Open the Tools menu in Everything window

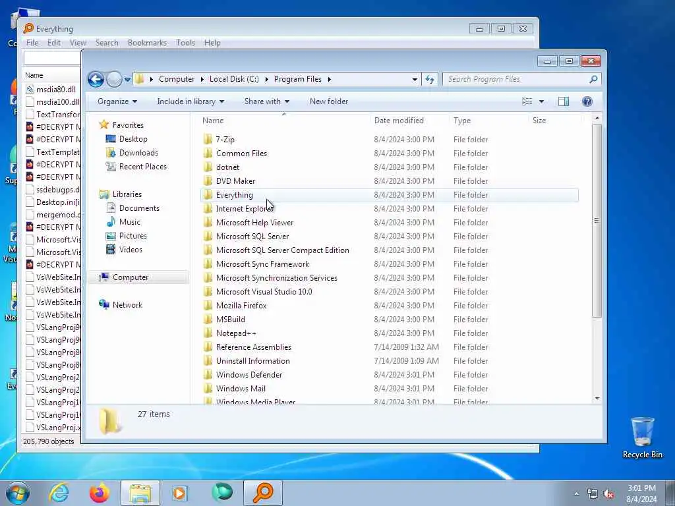coord(185,43)
